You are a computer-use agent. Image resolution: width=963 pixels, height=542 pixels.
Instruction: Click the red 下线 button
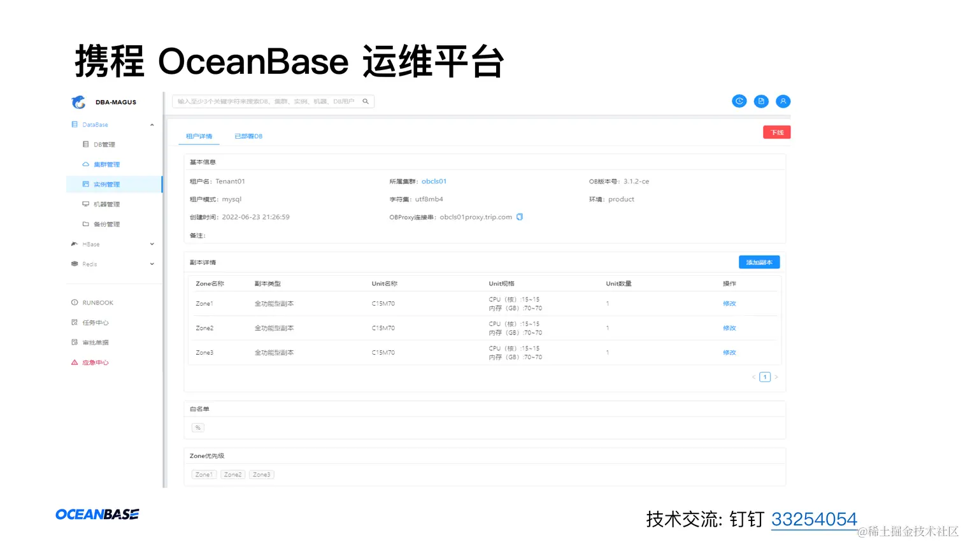pyautogui.click(x=776, y=132)
